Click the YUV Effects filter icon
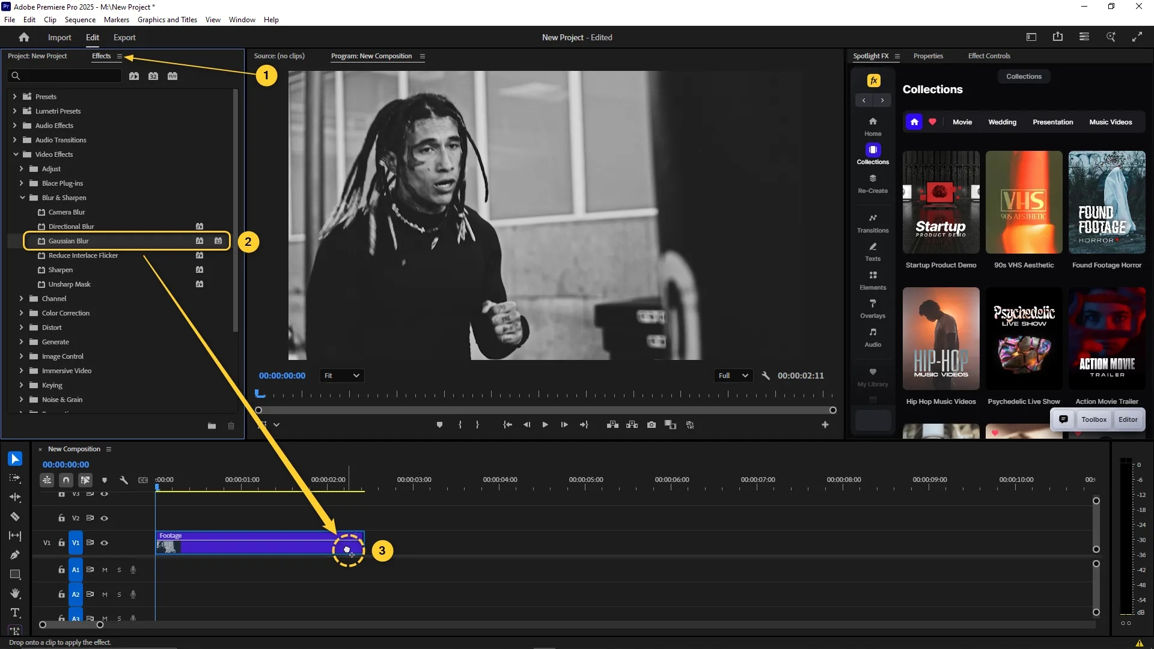Viewport: 1154px width, 649px height. click(x=172, y=76)
